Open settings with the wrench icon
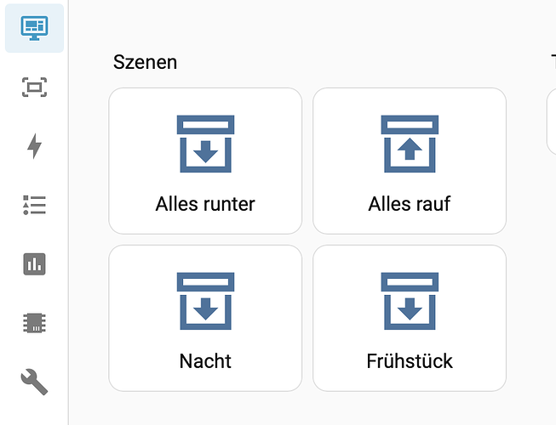556x425 pixels. coord(34,382)
